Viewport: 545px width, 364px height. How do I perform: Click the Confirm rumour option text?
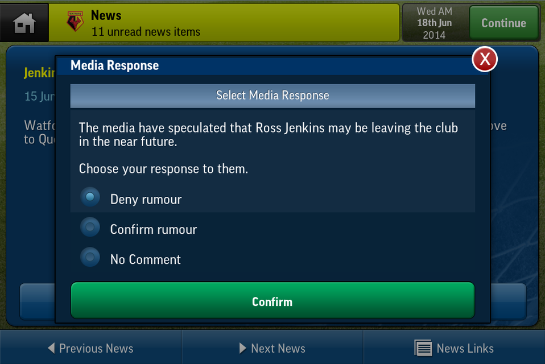[154, 230]
